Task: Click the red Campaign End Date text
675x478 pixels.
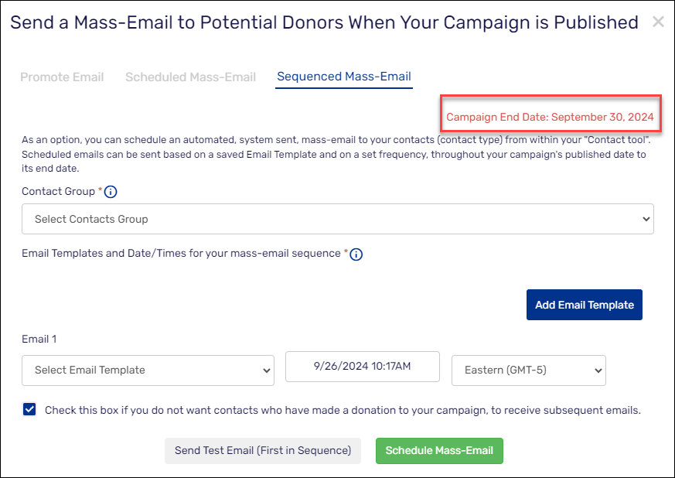Action: pos(551,118)
